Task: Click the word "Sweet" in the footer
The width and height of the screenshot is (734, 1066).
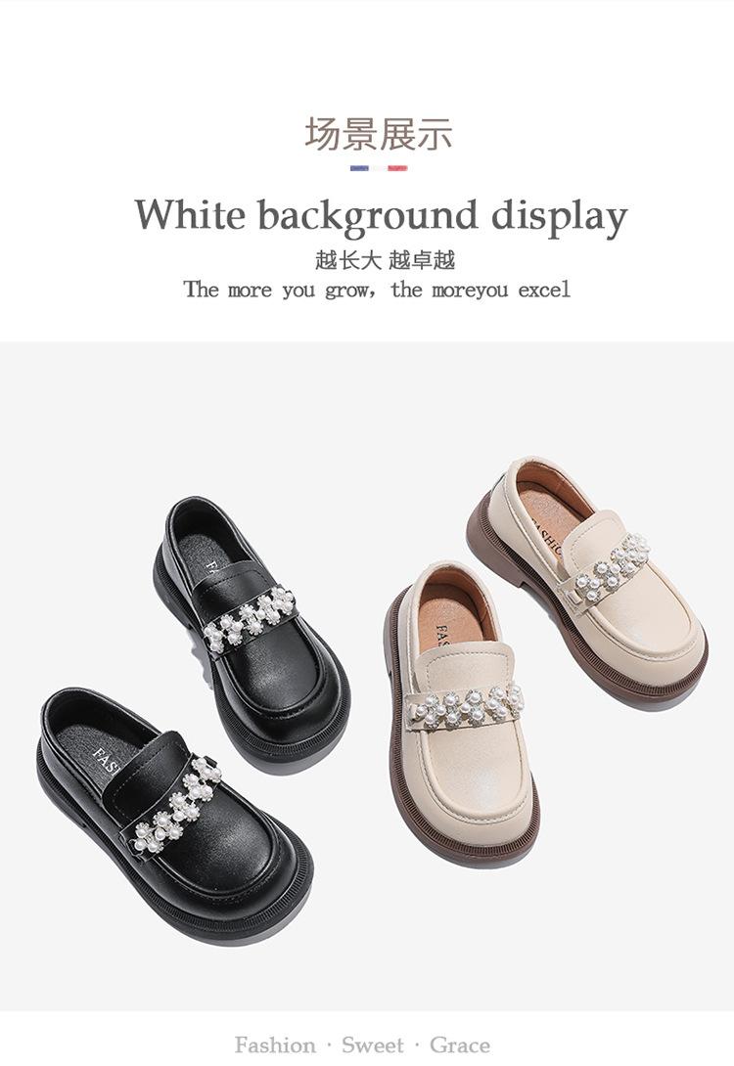Action: pyautogui.click(x=373, y=1044)
